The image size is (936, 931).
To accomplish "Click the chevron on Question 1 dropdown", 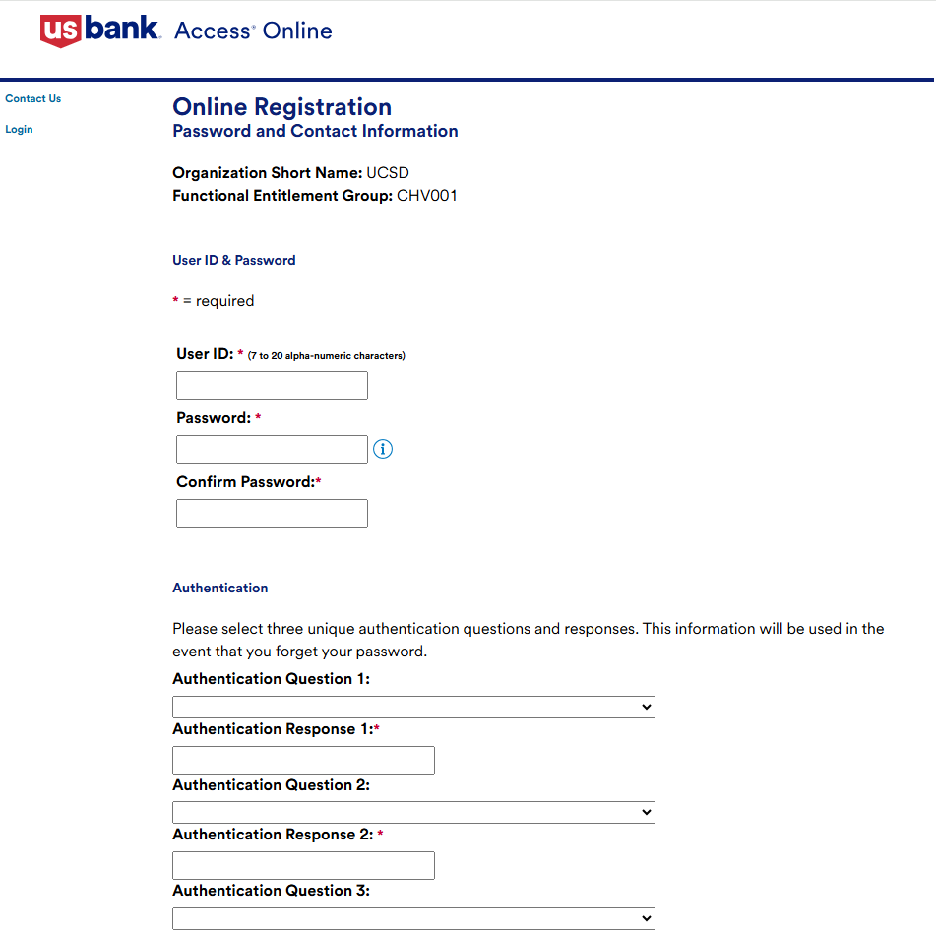I will point(647,706).
